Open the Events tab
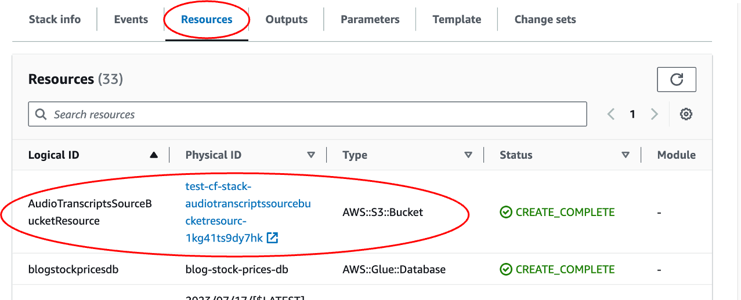This screenshot has height=300, width=741. (131, 19)
